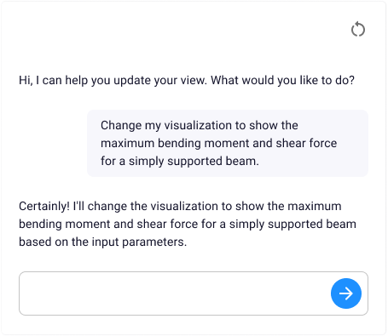388x336 pixels.
Task: Click "for a simply supported beam." in user bubble
Action: click(x=180, y=161)
